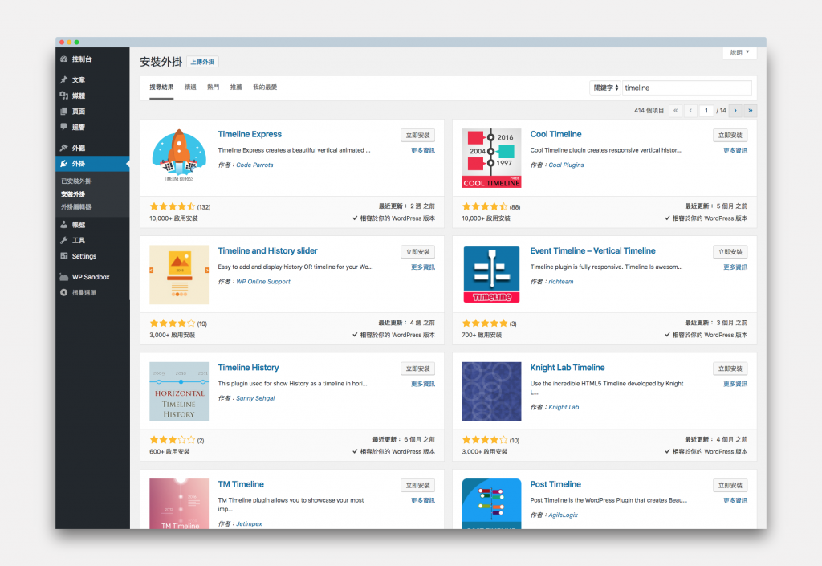Jump to the last results page
The image size is (822, 566).
(x=751, y=111)
